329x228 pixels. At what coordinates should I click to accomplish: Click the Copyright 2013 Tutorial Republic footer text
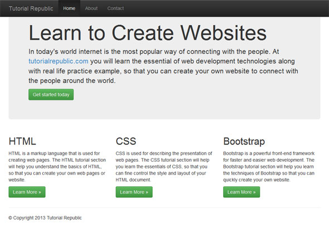click(x=45, y=218)
